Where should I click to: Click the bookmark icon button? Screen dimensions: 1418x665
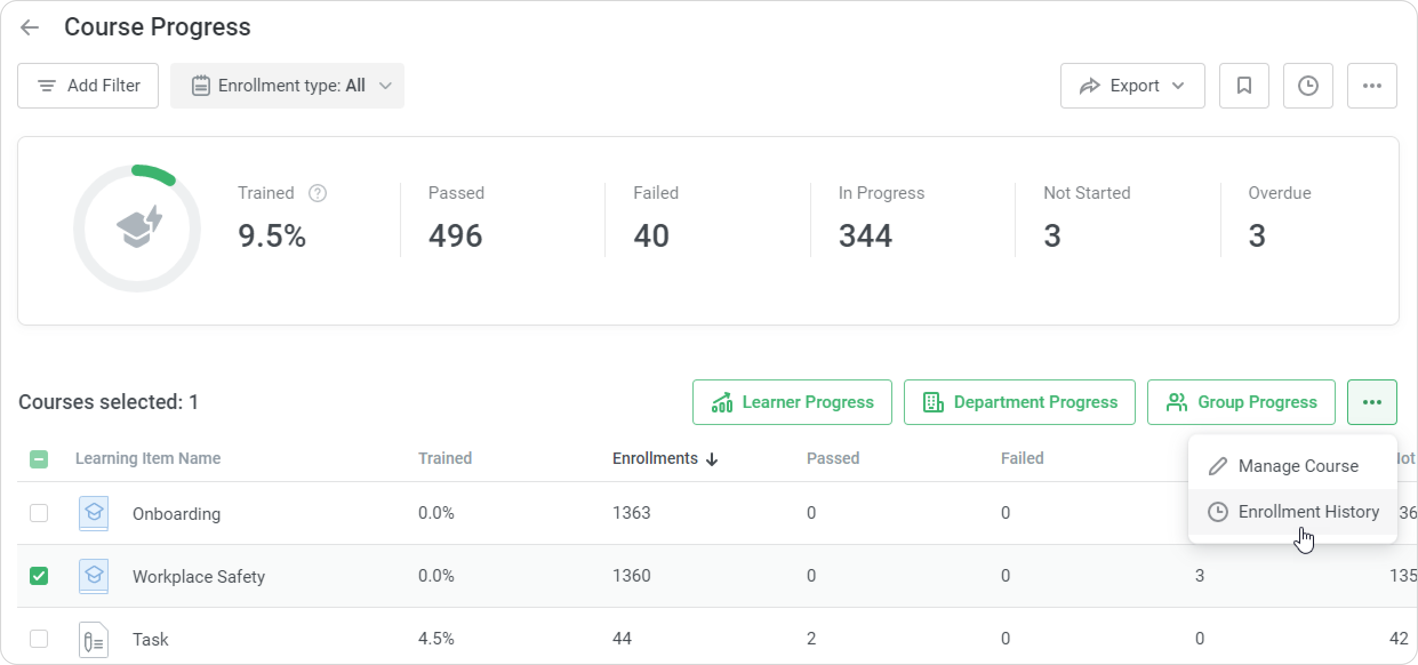pyautogui.click(x=1244, y=86)
